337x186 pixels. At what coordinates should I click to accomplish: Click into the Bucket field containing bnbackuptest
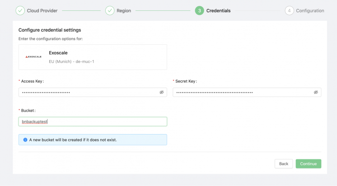(93, 121)
